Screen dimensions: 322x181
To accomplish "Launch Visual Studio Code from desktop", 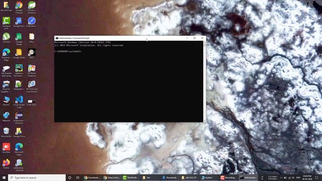I will click(19, 102).
